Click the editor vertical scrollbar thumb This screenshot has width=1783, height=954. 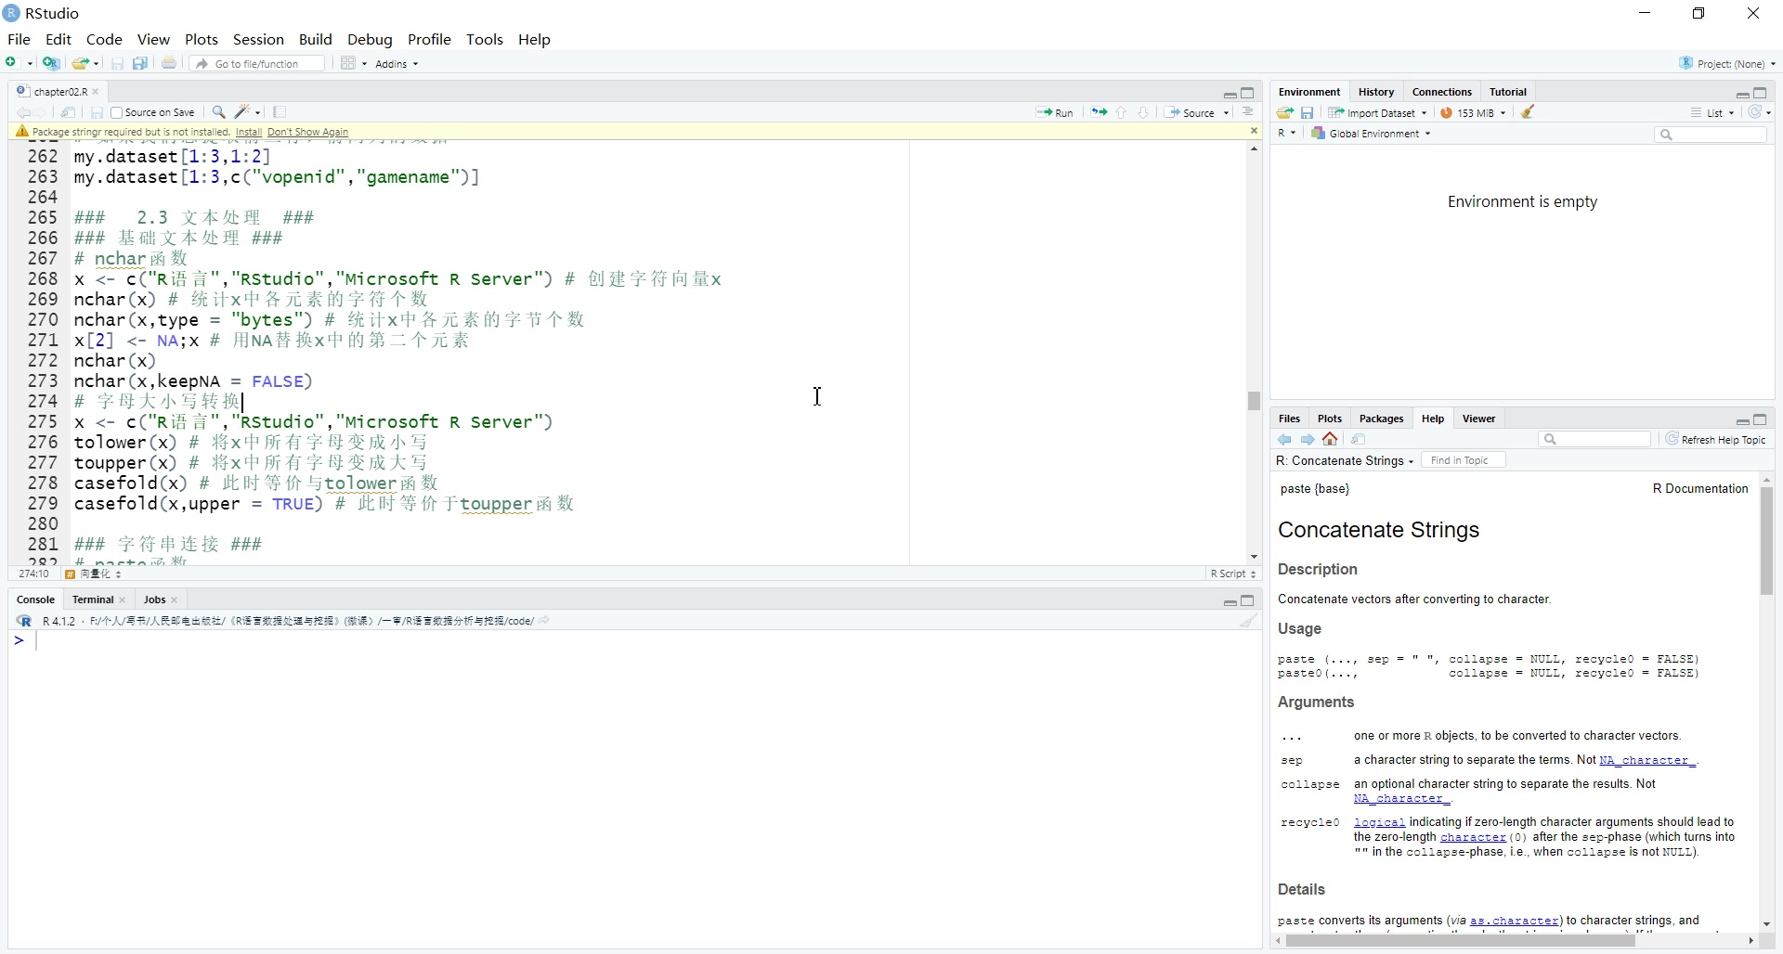pyautogui.click(x=1254, y=401)
